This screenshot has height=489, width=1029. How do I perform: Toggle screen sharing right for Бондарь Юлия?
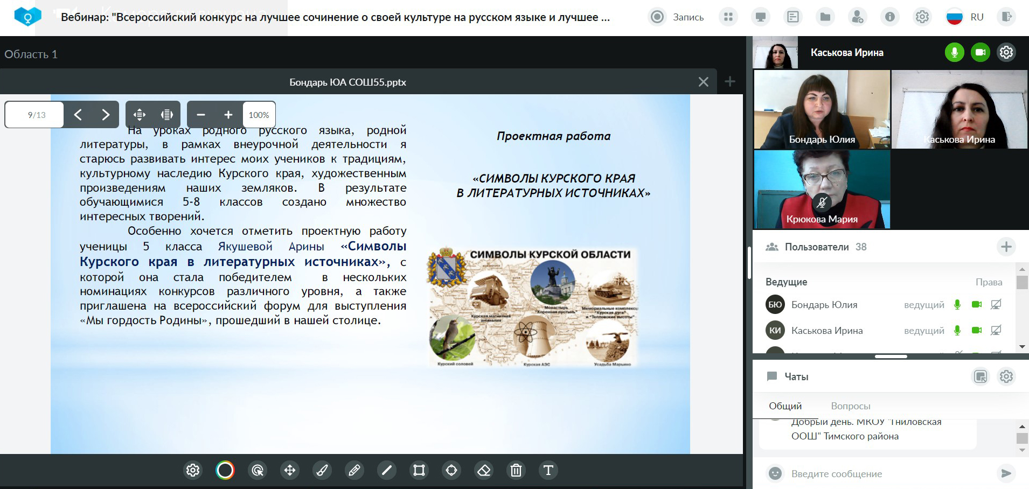point(996,304)
